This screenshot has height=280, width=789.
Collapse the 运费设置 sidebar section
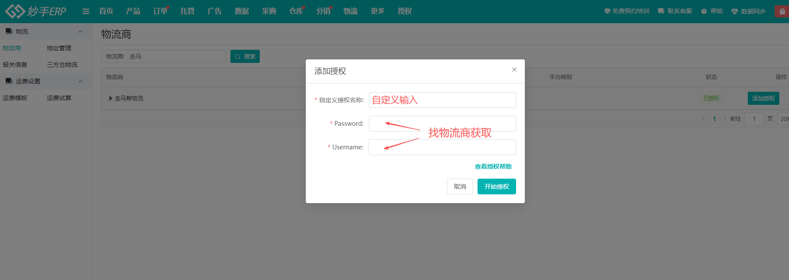click(80, 81)
